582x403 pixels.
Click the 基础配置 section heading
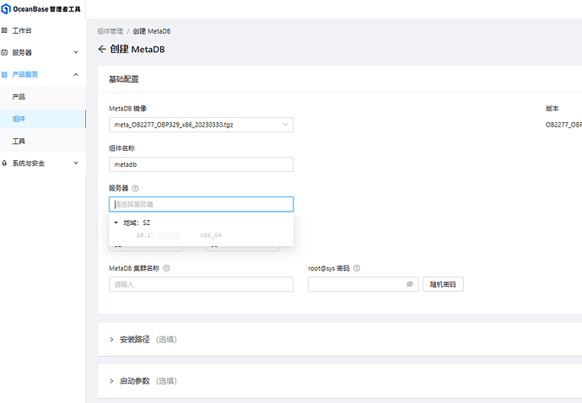pyautogui.click(x=124, y=79)
